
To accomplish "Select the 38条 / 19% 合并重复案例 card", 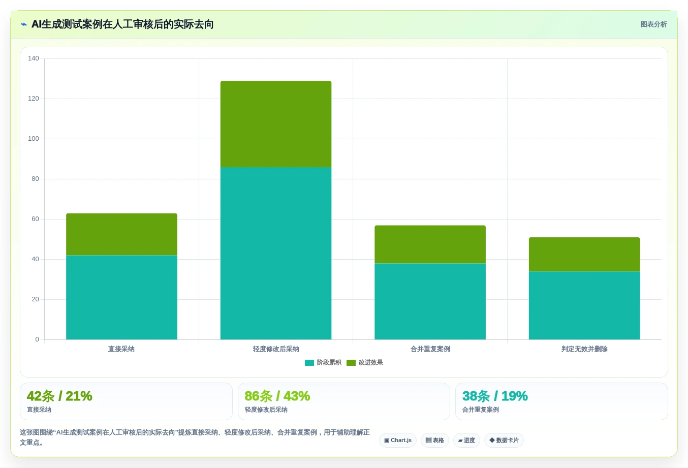I will (561, 401).
